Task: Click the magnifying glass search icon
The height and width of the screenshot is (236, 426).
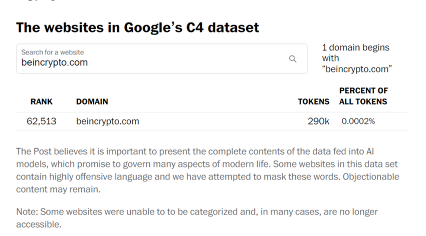Action: pyautogui.click(x=293, y=59)
